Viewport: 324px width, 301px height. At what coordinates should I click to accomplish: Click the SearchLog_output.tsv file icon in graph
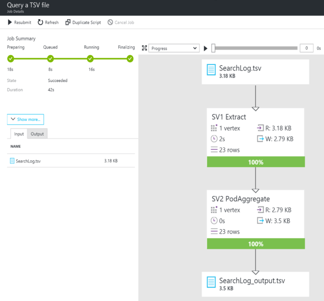(x=211, y=282)
